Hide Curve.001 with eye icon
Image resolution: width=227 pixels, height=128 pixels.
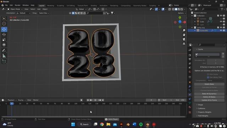coord(221,31)
